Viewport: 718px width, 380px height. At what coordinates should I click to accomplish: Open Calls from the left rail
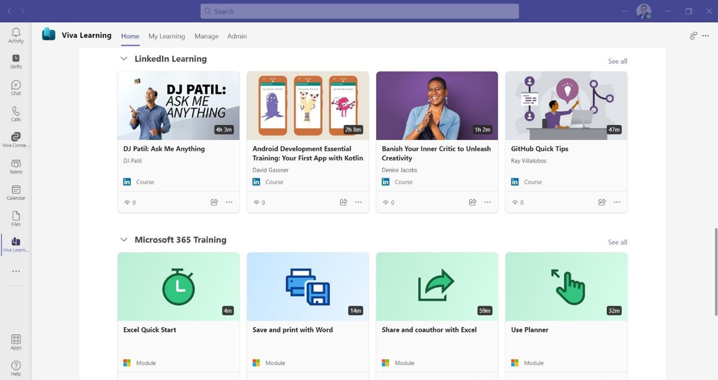(x=16, y=114)
